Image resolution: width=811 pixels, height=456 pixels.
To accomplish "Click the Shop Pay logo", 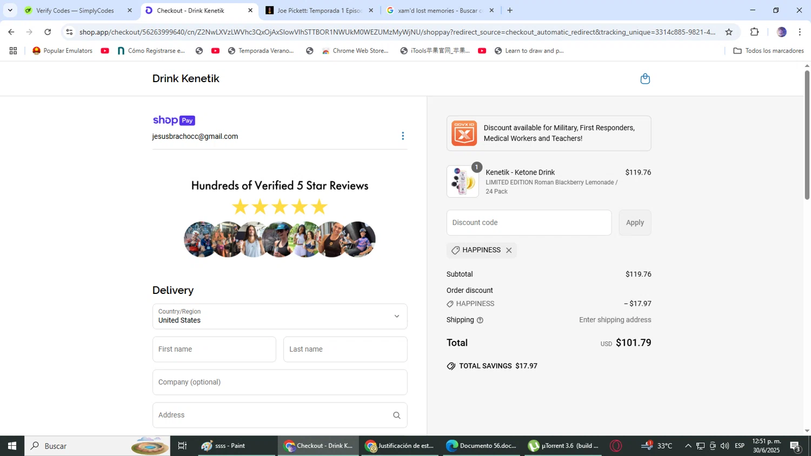I will pos(174,120).
